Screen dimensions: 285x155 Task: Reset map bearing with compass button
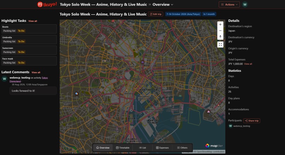[x=220, y=37]
